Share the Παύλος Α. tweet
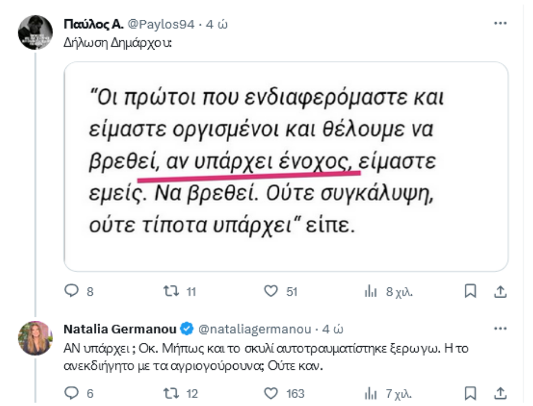 [500, 291]
